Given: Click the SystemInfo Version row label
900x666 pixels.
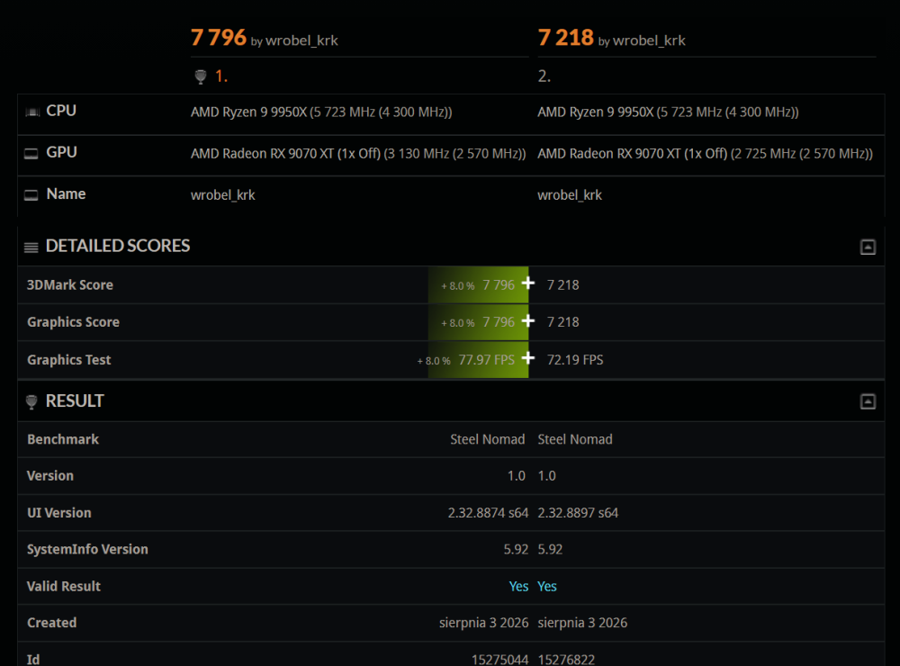Looking at the screenshot, I should (x=88, y=549).
